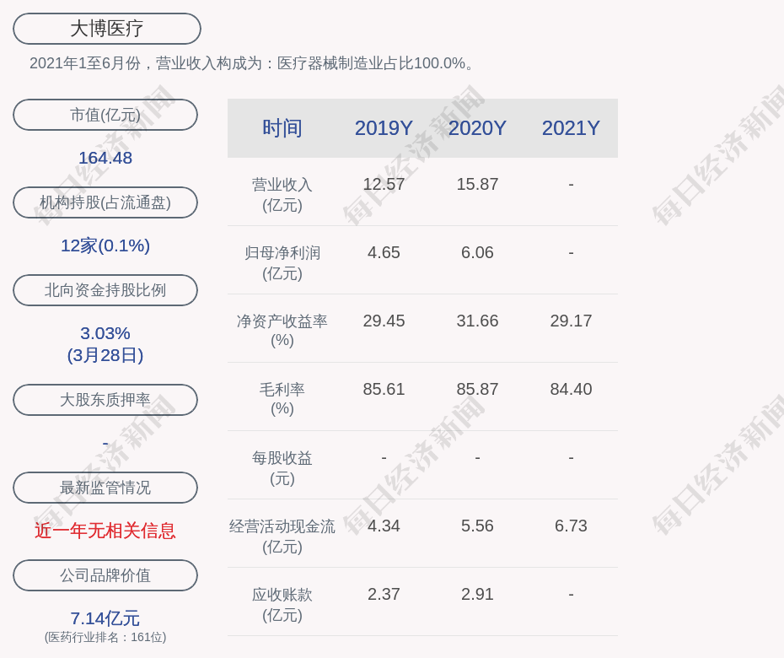Click the 毛利率(%) row label
This screenshot has width=784, height=658.
click(x=282, y=398)
